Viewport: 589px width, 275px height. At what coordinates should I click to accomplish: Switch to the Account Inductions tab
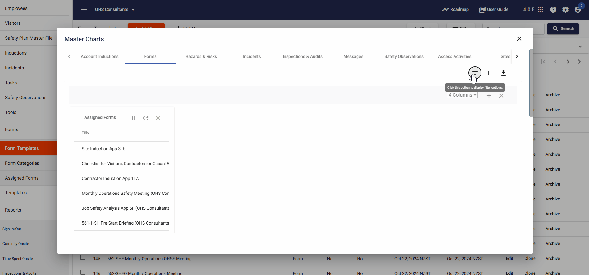(100, 56)
